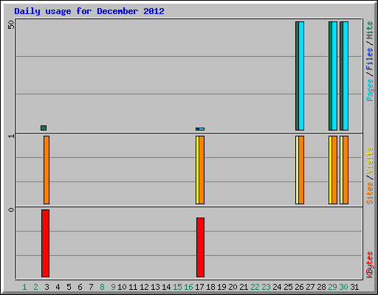Click the 'Sites' legend label
Image resolution: width=378 pixels, height=295 pixels.
pos(369,193)
